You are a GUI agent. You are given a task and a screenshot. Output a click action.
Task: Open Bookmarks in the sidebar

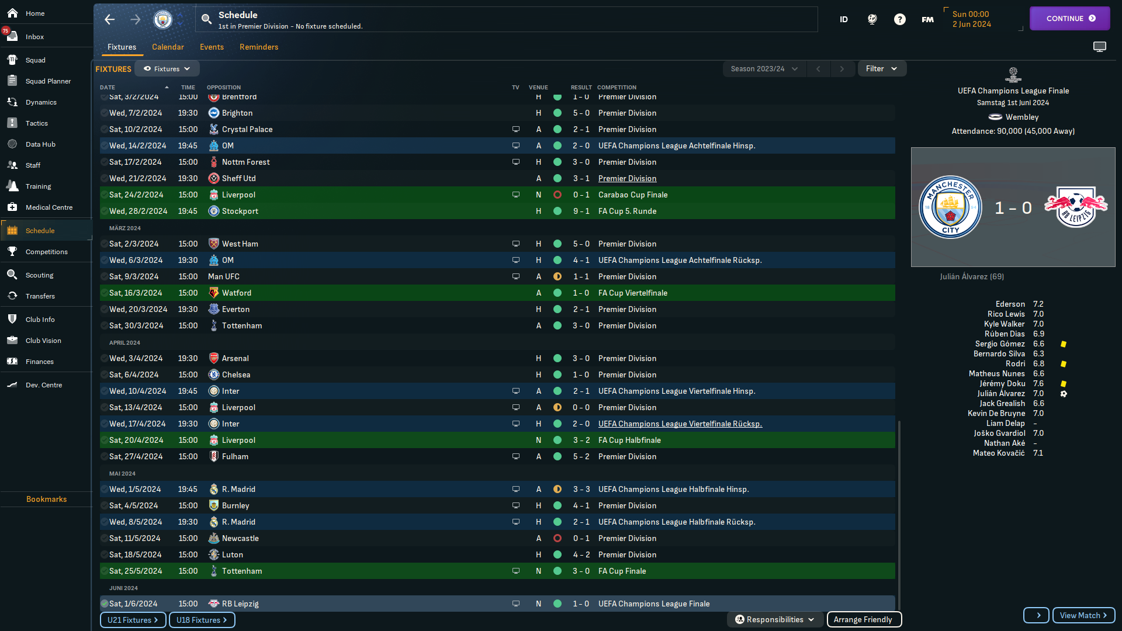[46, 499]
